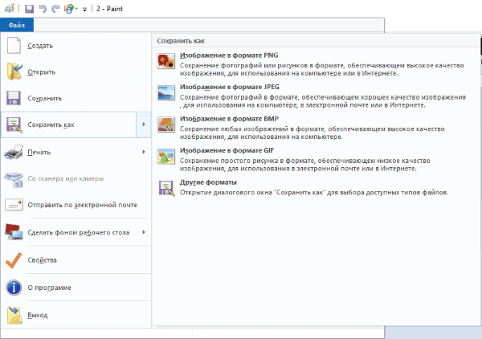Open Customize Quick Access Toolbar dropdown
The width and height of the screenshot is (482, 339).
[85, 9]
